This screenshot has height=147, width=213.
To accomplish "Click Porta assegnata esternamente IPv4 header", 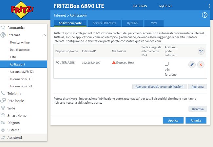I will pyautogui.click(x=151, y=51).
